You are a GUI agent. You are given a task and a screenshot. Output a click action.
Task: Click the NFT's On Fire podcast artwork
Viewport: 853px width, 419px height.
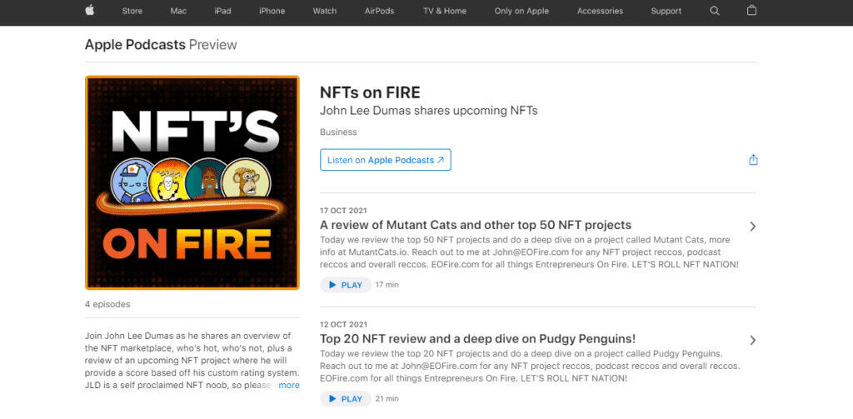pyautogui.click(x=192, y=182)
